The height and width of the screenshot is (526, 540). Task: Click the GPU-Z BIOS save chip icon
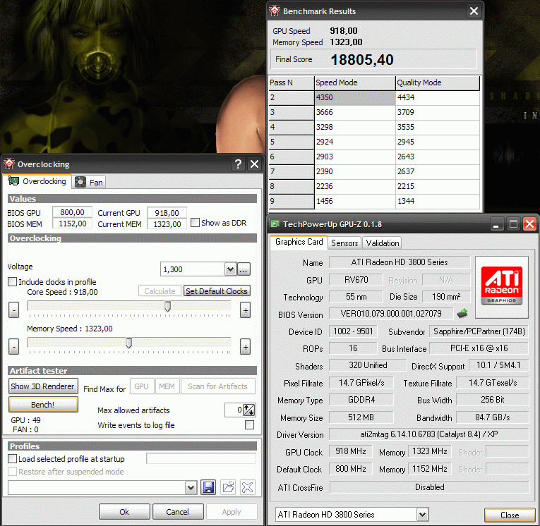(462, 313)
